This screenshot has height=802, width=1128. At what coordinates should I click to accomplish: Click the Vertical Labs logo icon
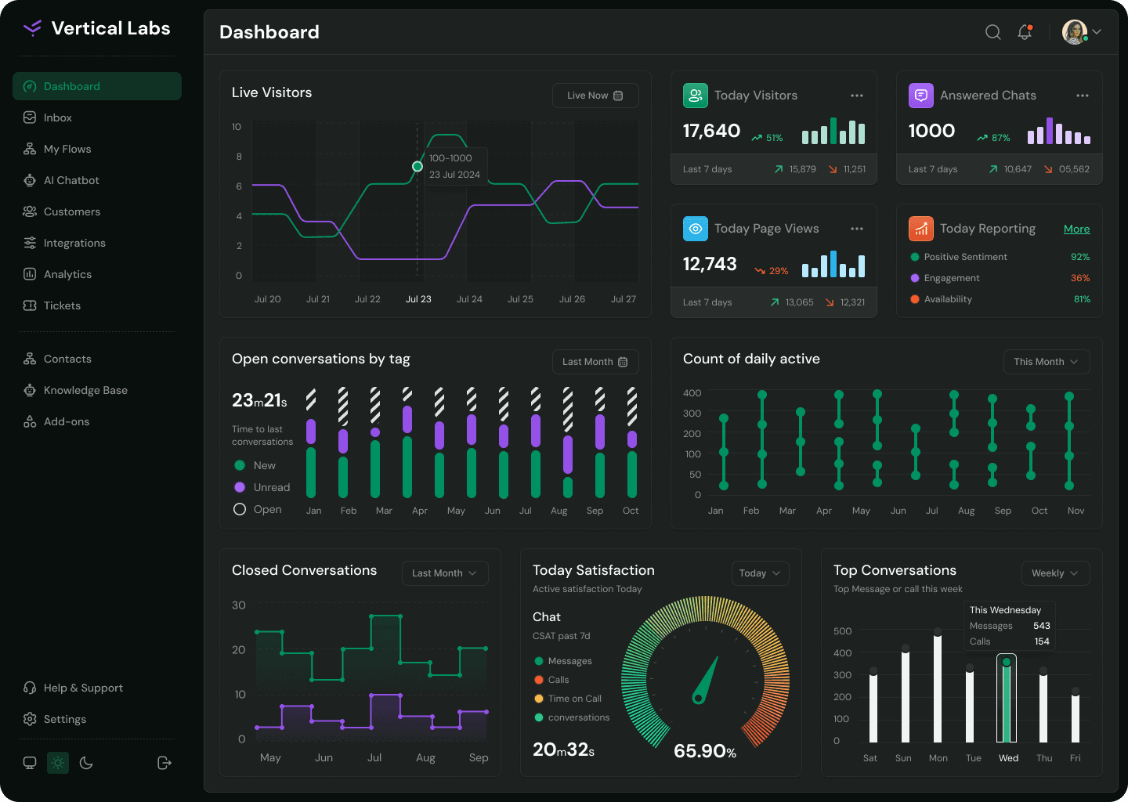32,28
